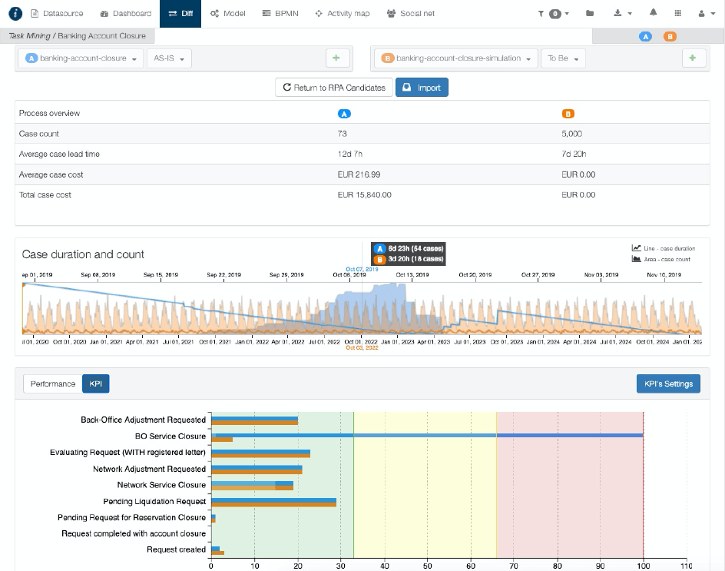Open the To Be model dropdown
Screen dimensions: 725x571
[x=563, y=58]
